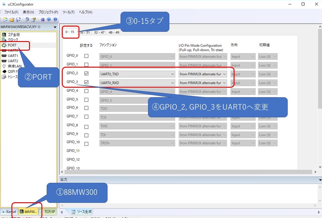The width and height of the screenshot is (322, 218).
Task: Select the トレース icon in tree
Action: [4, 77]
